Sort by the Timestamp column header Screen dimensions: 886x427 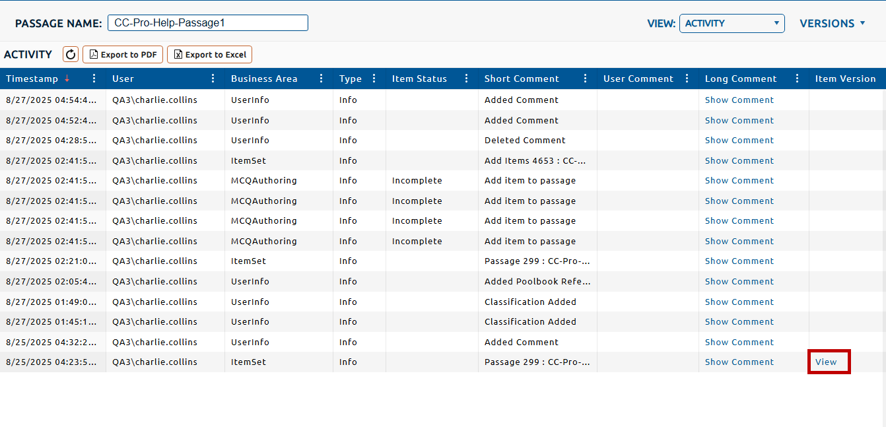(32, 79)
